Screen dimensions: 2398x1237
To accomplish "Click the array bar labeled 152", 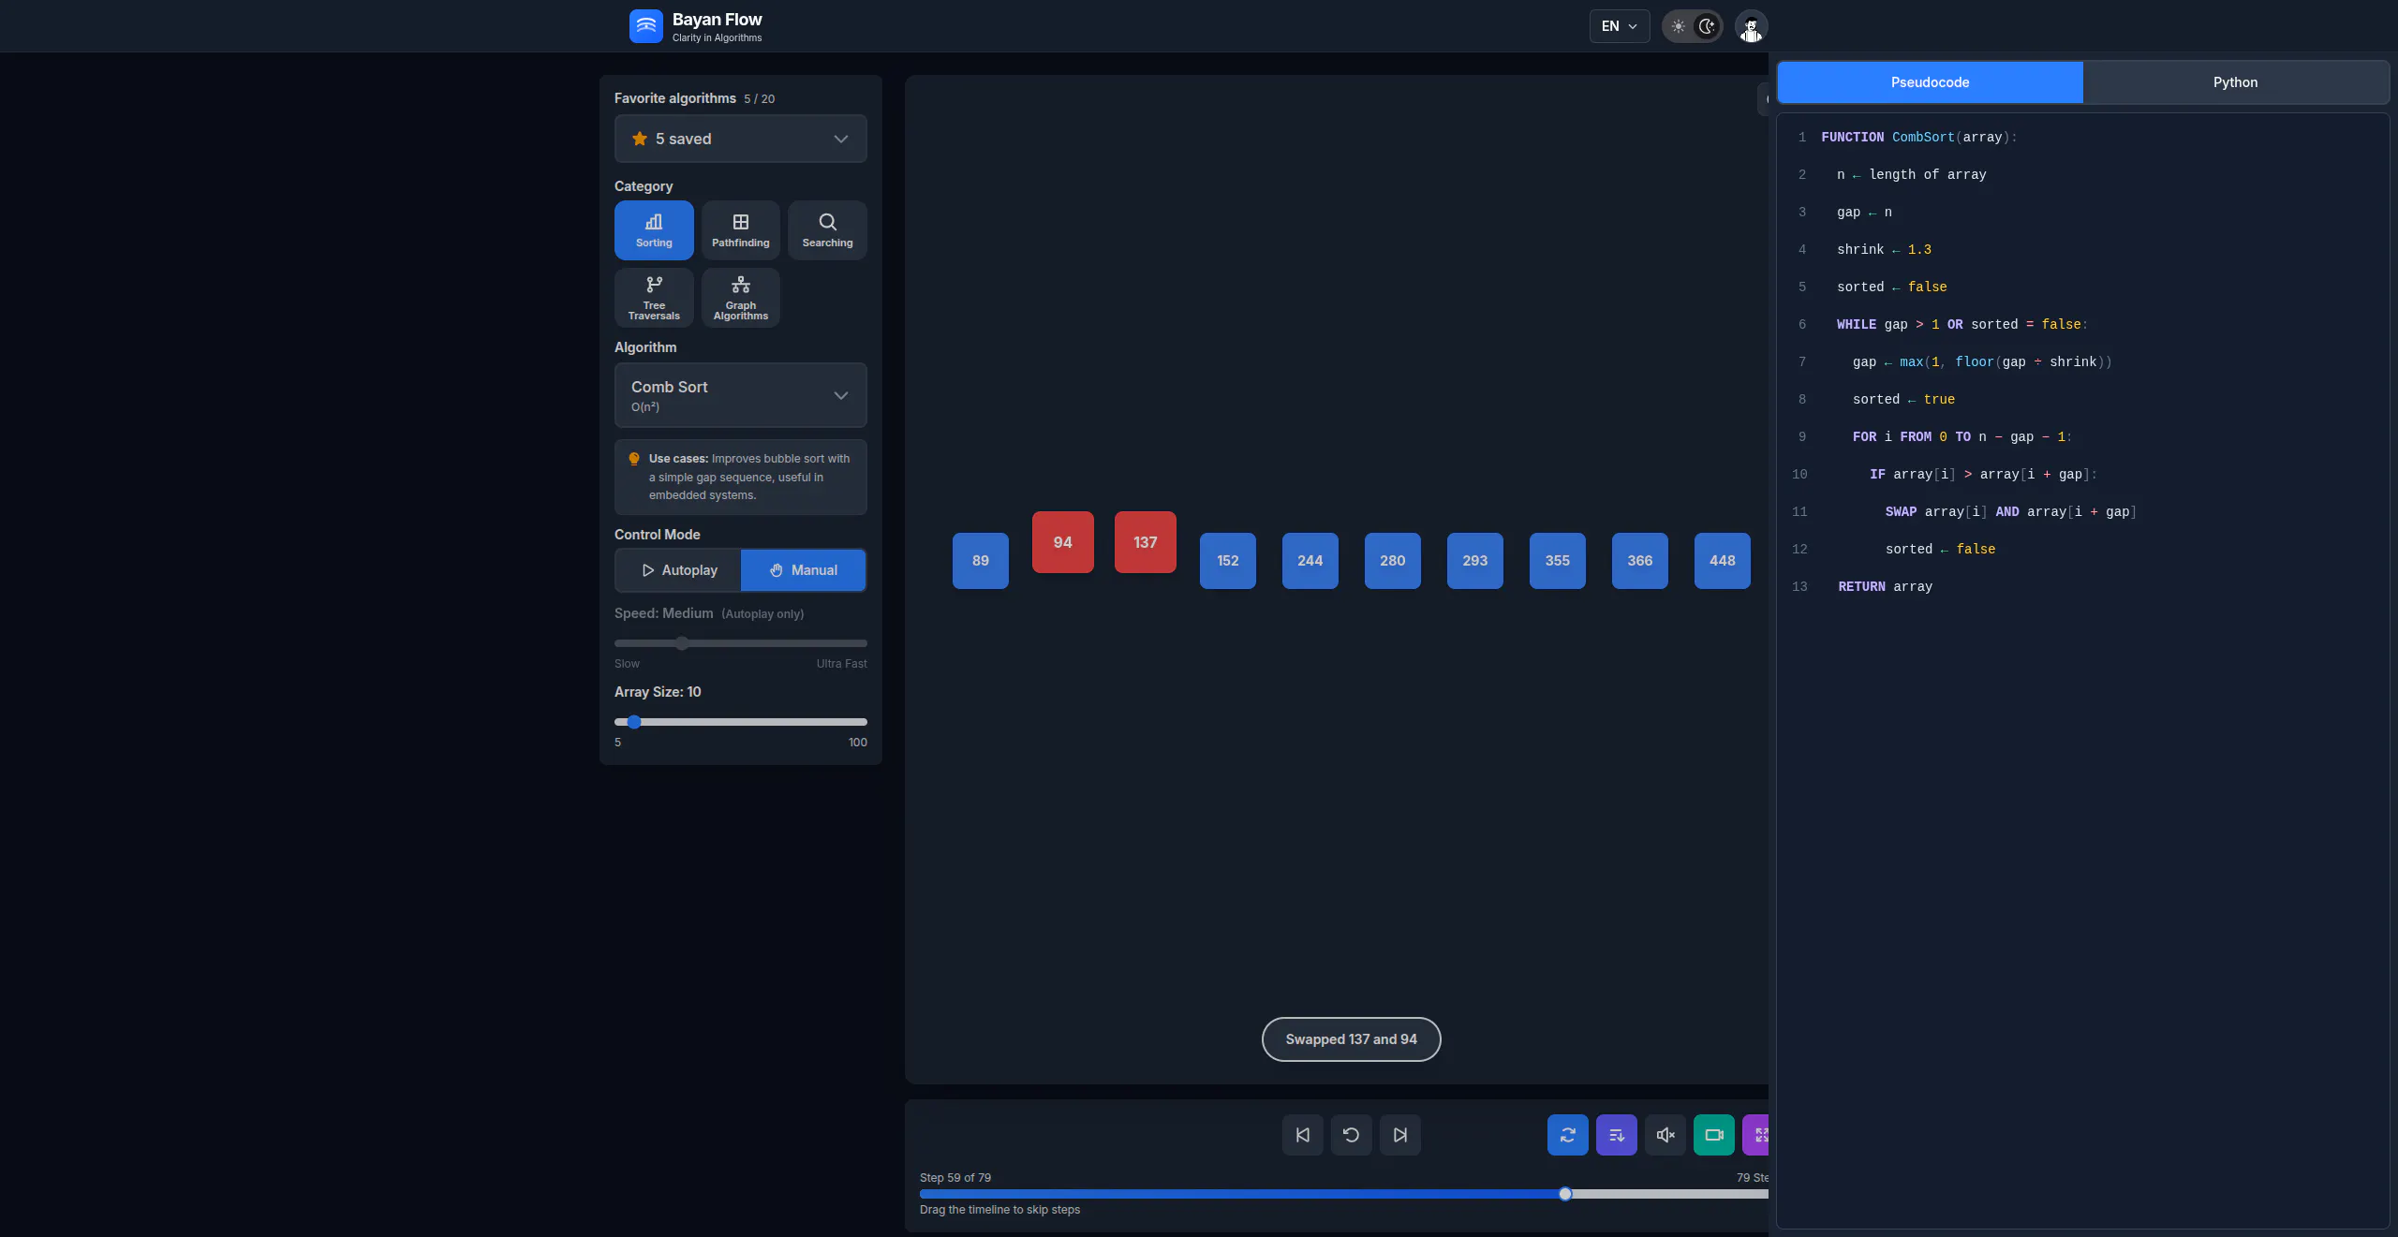I will (1227, 561).
